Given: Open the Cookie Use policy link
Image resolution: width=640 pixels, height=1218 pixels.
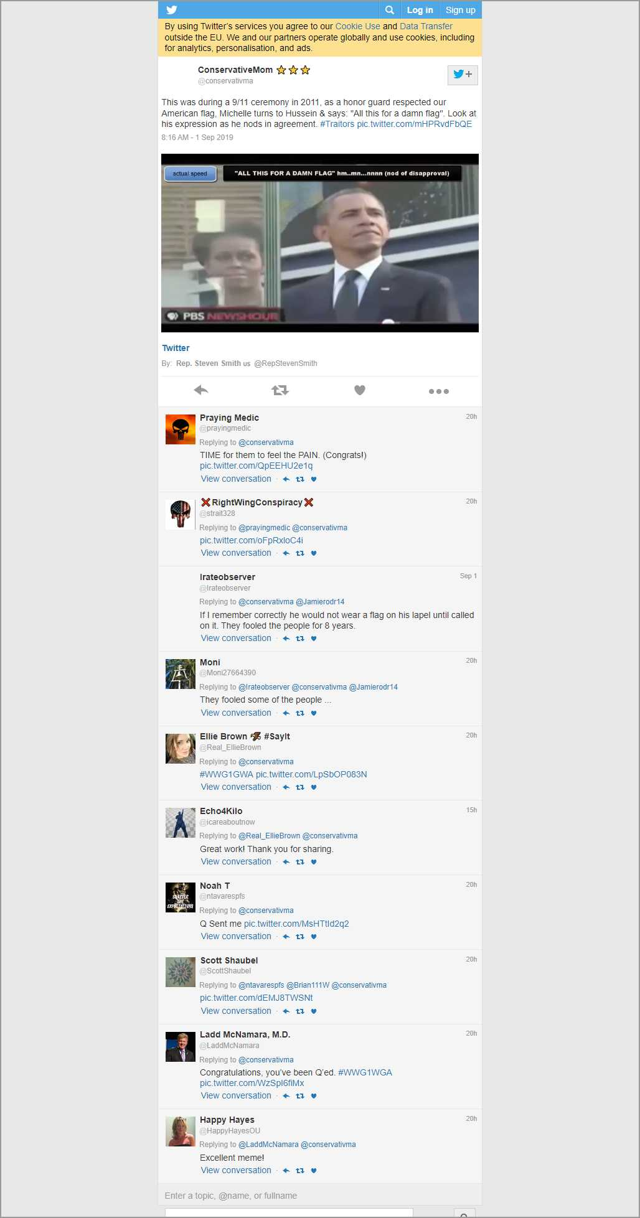Looking at the screenshot, I should [x=357, y=26].
